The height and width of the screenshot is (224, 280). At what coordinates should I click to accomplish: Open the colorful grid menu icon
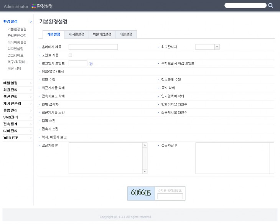(34, 7)
